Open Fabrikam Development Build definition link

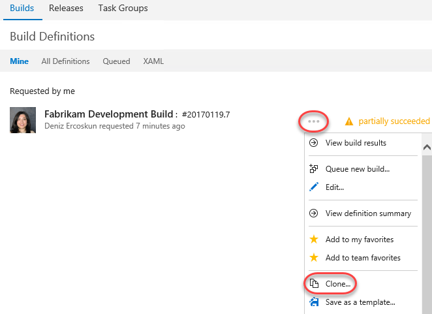[108, 114]
